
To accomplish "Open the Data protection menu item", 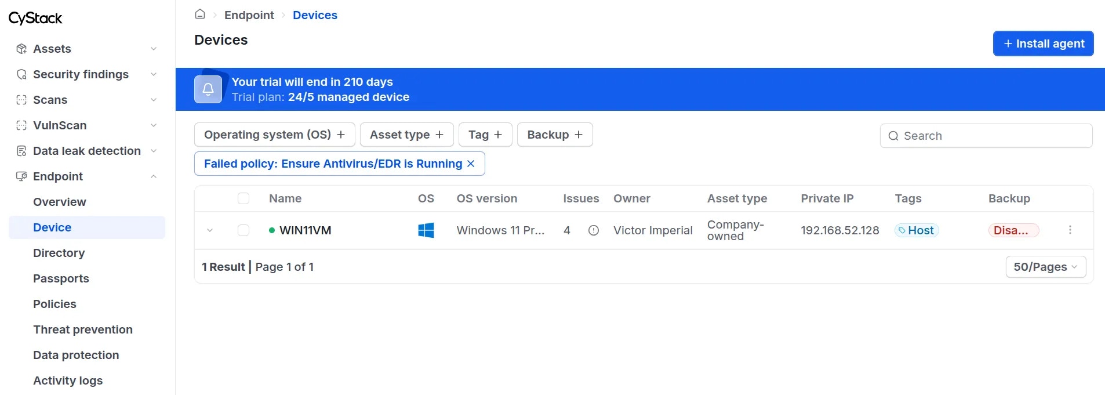I will [x=87, y=355].
